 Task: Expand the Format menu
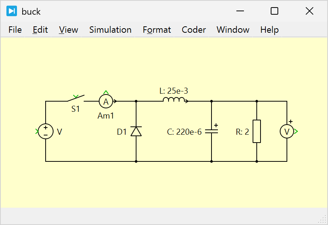pyautogui.click(x=157, y=30)
